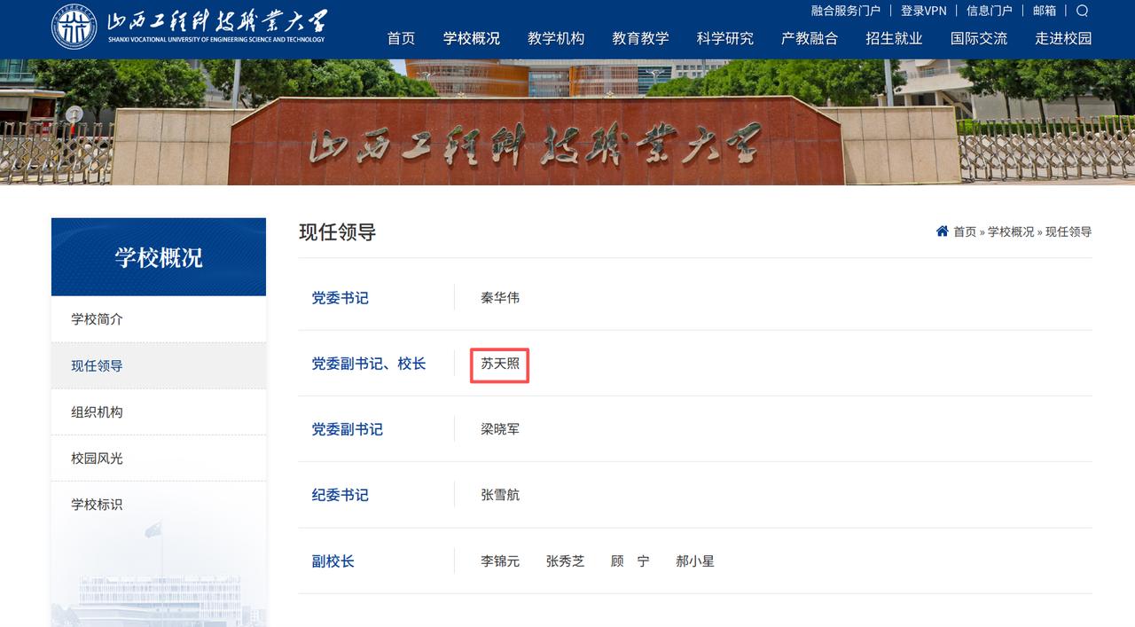Select 现任领导 in sidebar
The image size is (1135, 627).
pyautogui.click(x=159, y=365)
